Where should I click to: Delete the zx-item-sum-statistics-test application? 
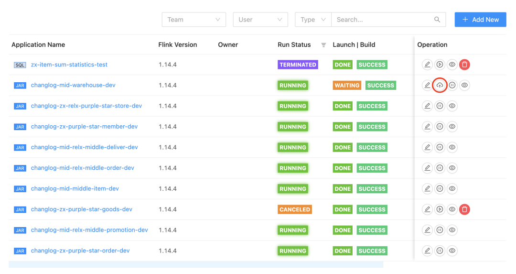click(464, 65)
